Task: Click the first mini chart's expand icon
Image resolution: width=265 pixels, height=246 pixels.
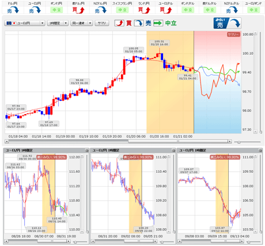Action: point(87,150)
